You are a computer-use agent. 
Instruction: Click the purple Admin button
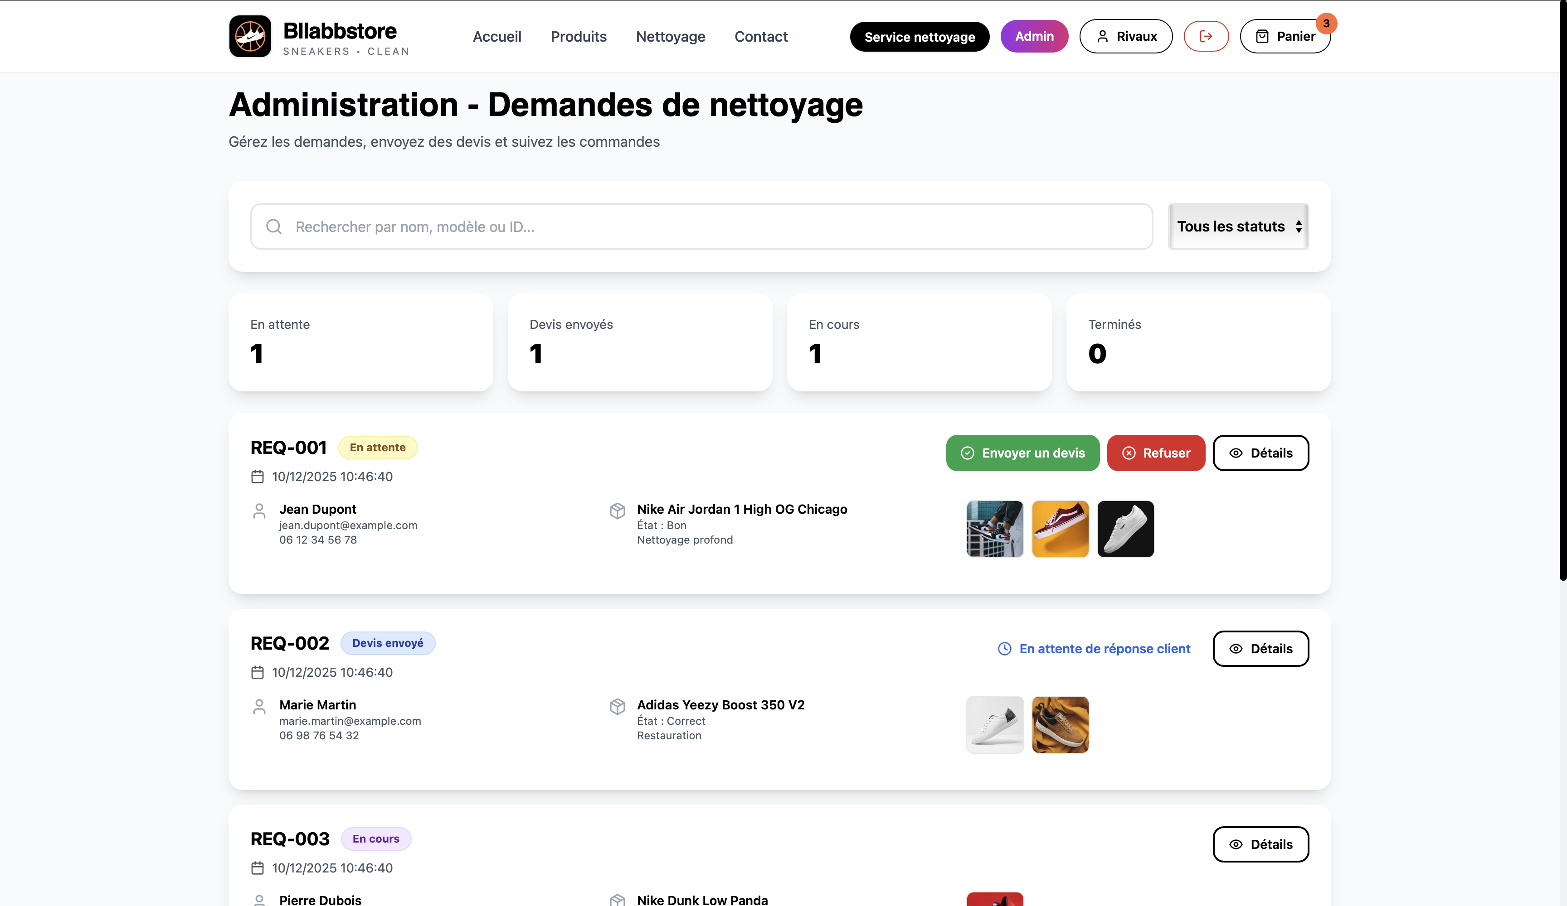1034,36
